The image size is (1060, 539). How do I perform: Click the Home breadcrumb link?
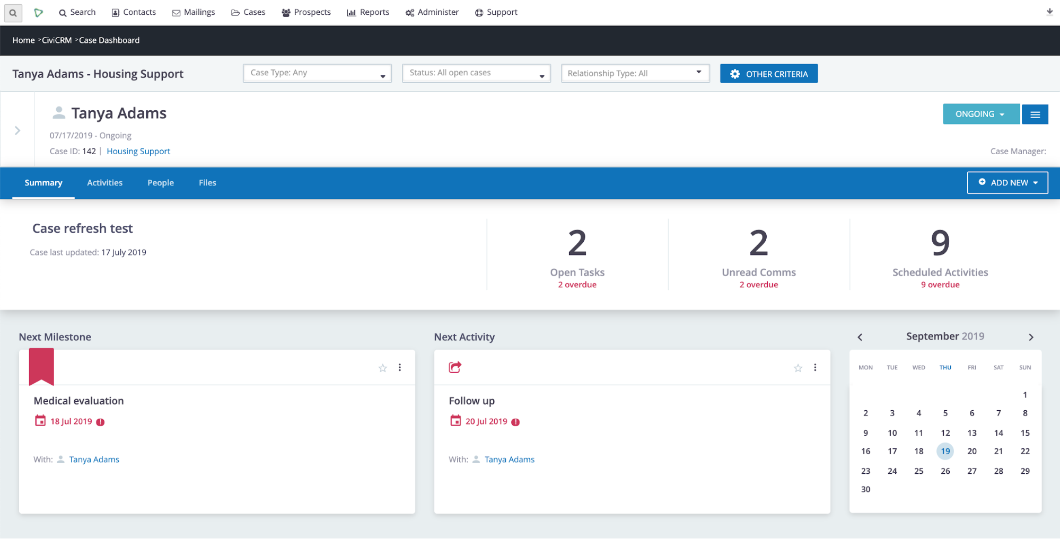[x=24, y=40]
